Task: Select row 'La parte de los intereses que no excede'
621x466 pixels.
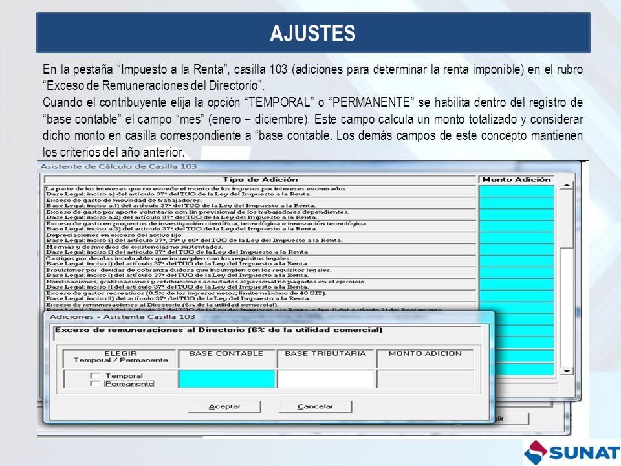Action: 260,192
